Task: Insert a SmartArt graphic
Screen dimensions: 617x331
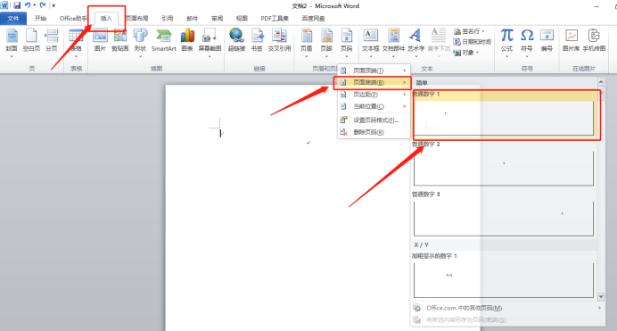Action: [163, 40]
